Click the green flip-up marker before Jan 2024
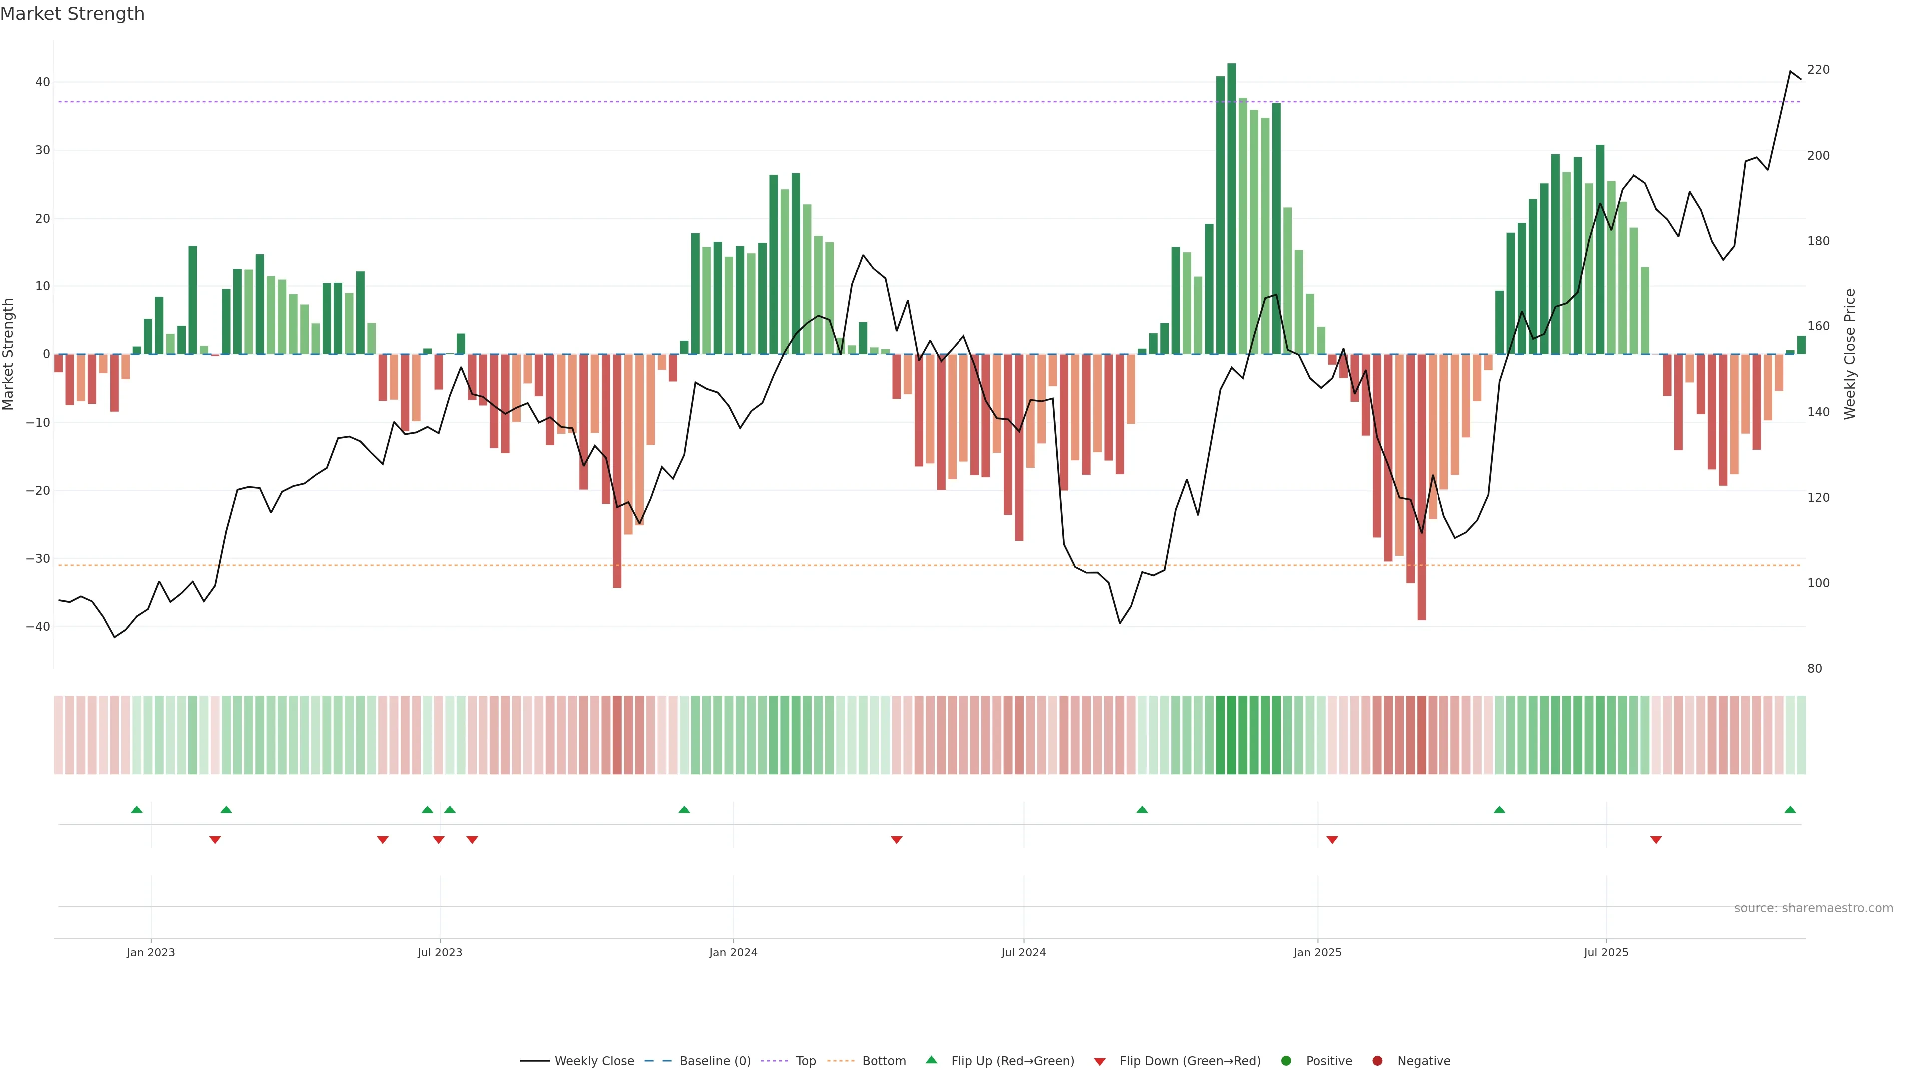 684,809
